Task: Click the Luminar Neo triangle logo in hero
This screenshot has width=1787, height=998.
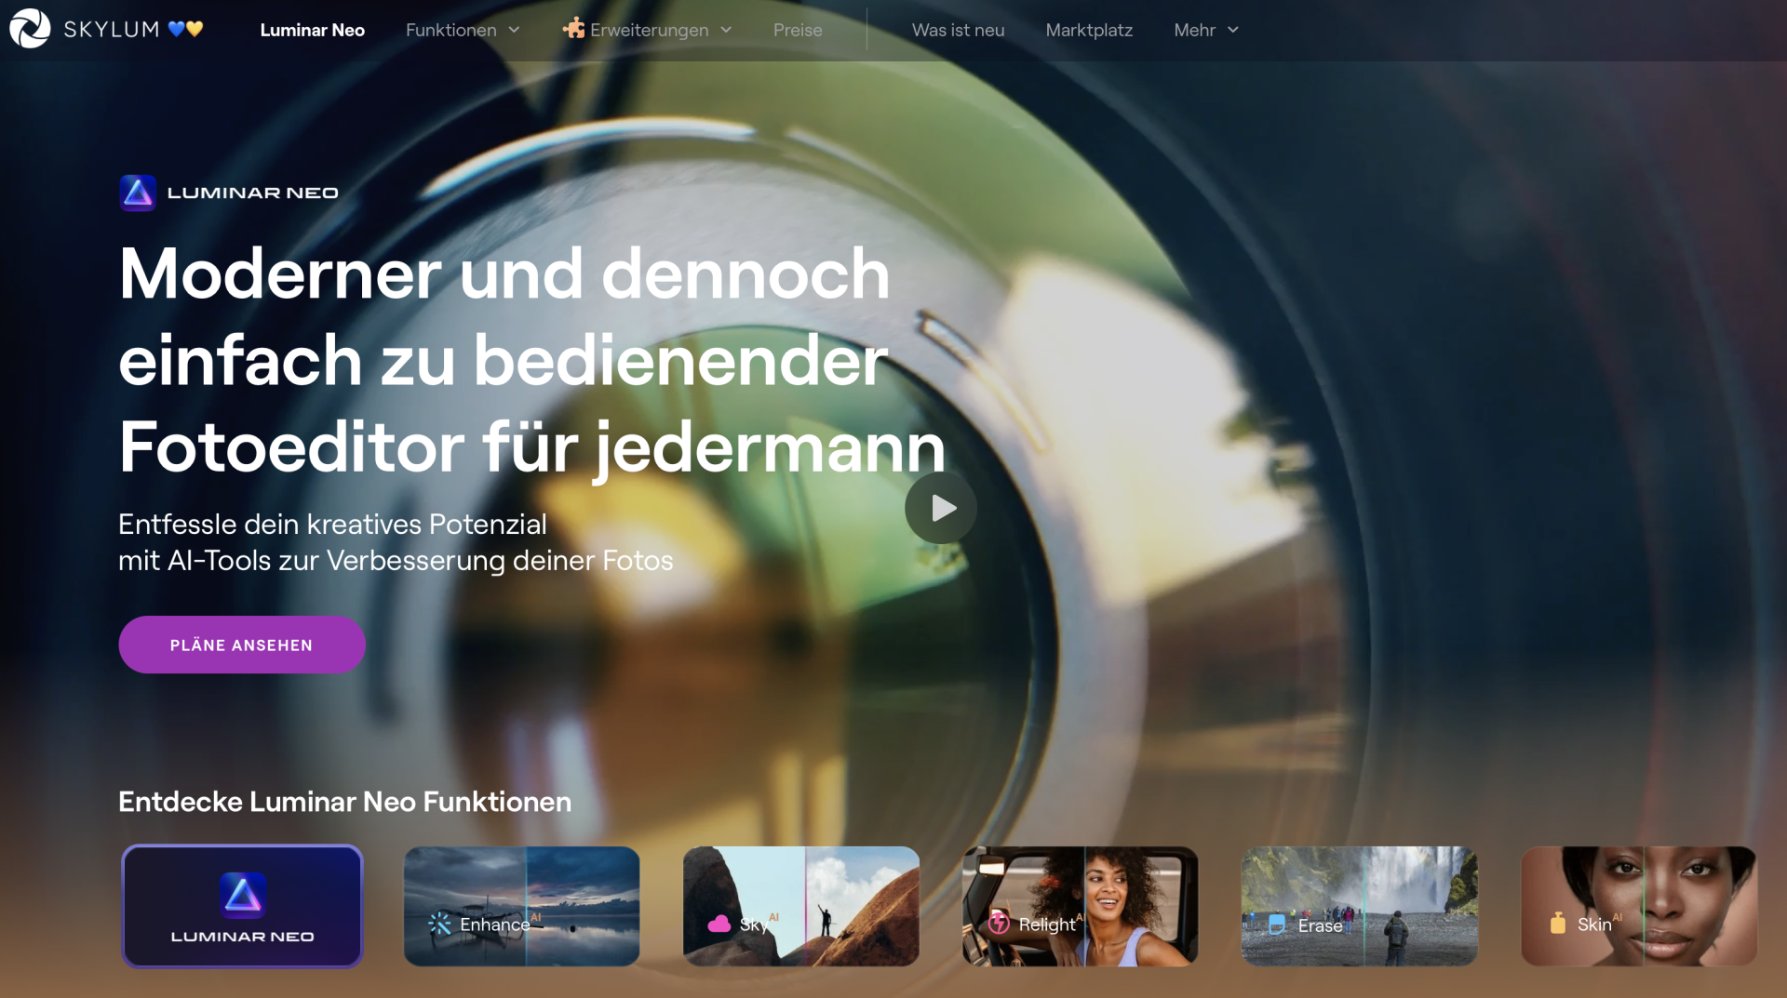Action: 138,193
